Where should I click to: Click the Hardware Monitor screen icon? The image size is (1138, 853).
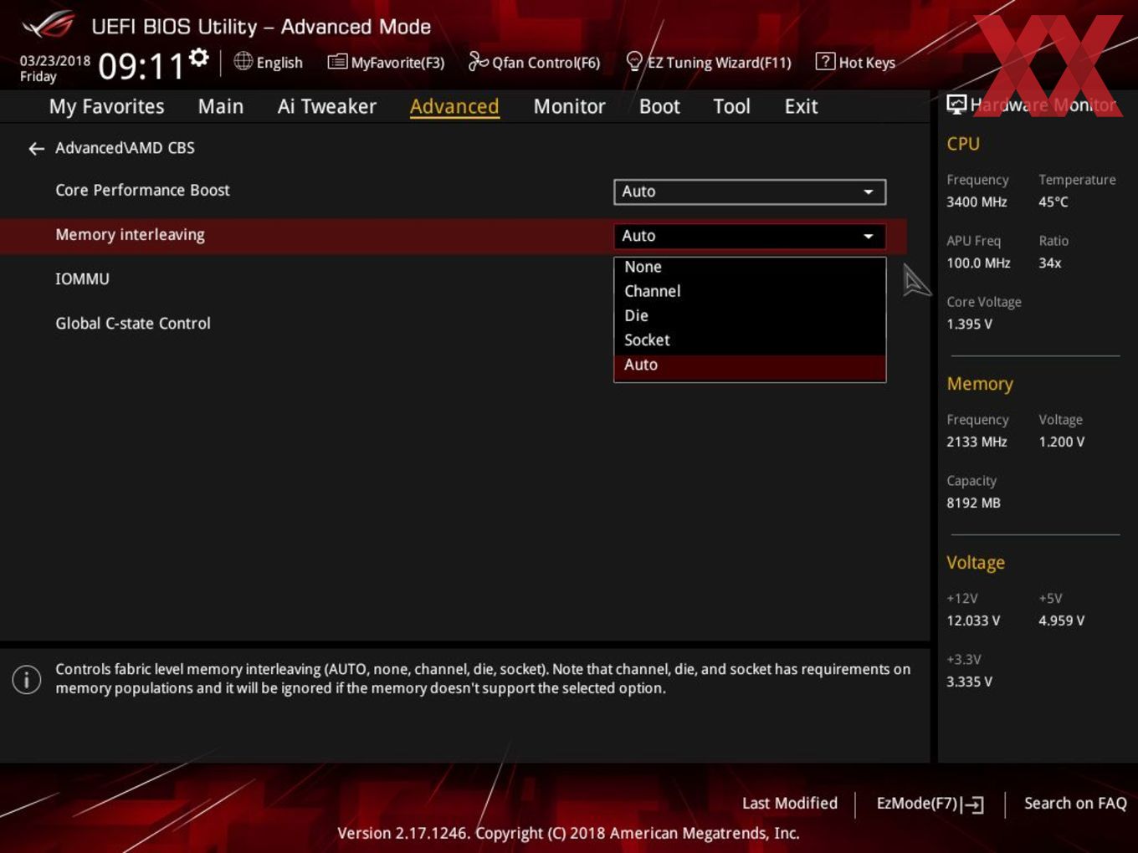pyautogui.click(x=956, y=105)
